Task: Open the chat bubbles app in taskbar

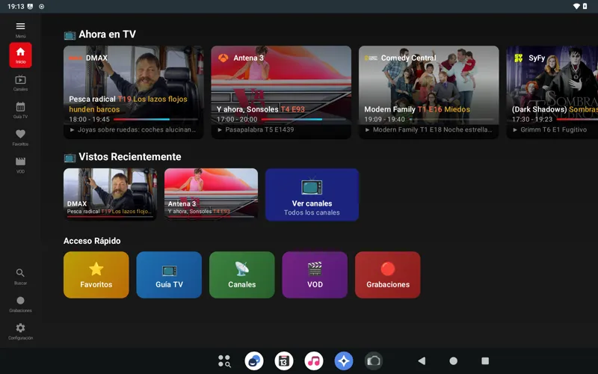Action: pyautogui.click(x=254, y=361)
